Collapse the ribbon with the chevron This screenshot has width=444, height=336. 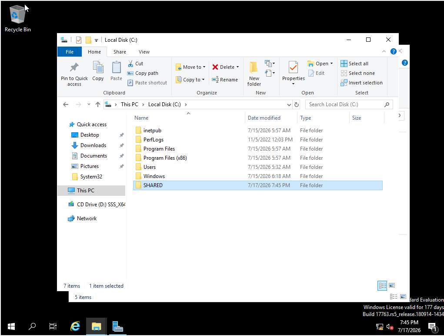click(x=384, y=51)
